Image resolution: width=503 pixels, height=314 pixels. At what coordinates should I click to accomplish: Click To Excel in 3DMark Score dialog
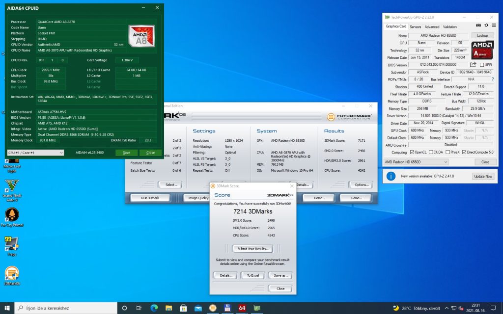click(253, 276)
